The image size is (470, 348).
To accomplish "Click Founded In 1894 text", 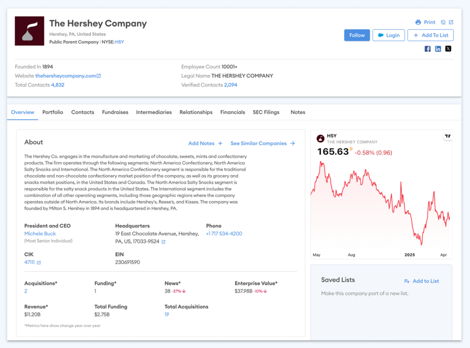I will tap(34, 67).
